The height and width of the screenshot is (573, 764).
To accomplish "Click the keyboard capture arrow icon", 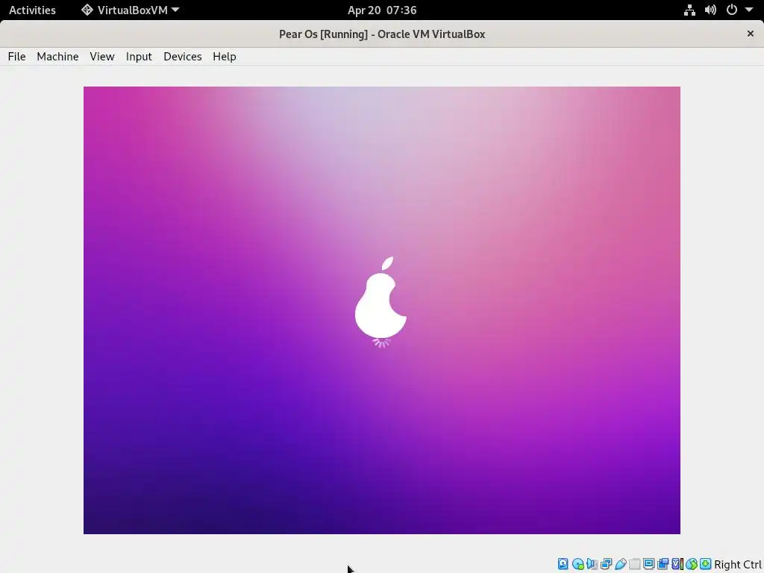I will 706,564.
